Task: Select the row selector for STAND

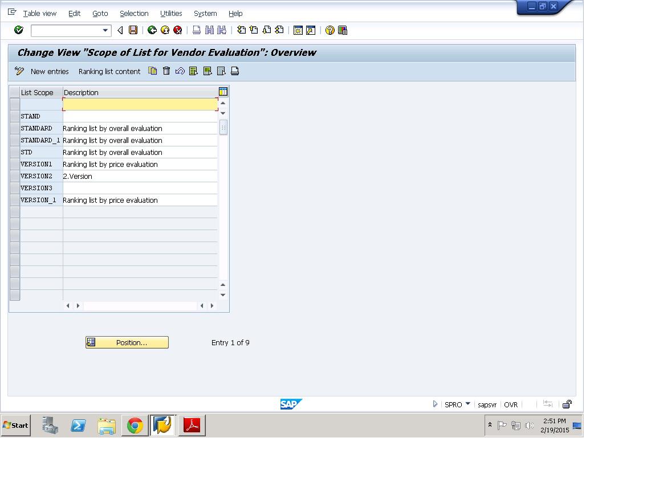Action: [x=15, y=116]
